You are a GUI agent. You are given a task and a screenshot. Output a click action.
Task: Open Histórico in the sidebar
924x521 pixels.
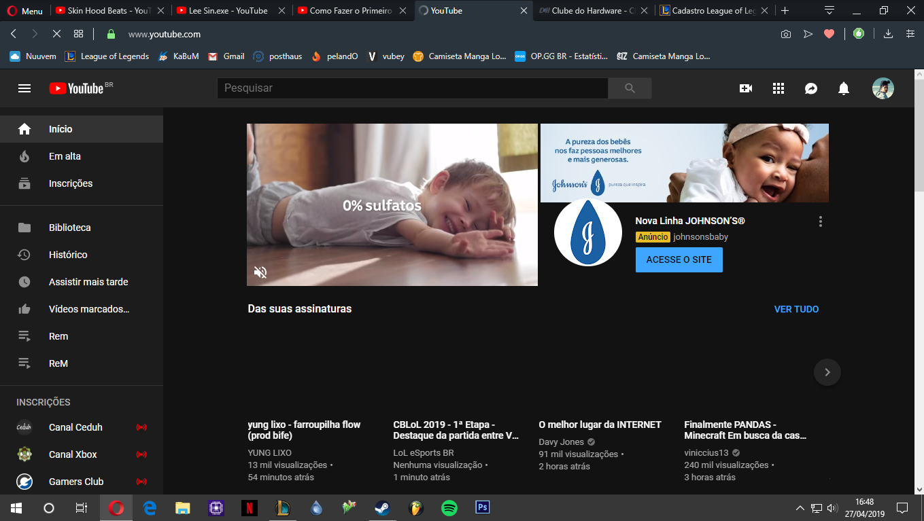82,255
